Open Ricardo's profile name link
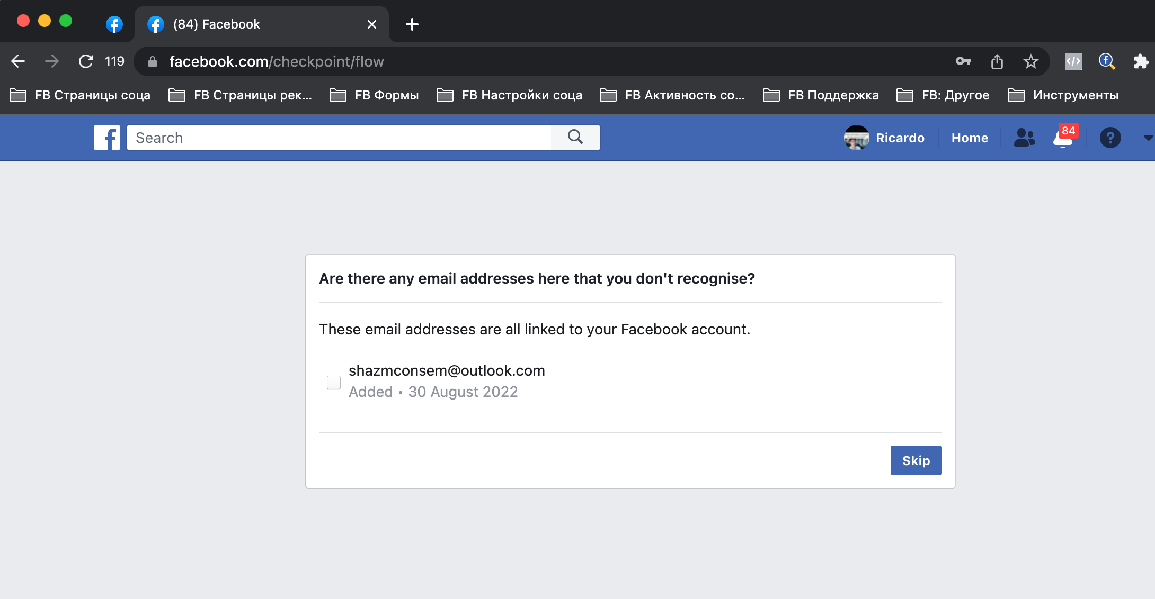 900,138
